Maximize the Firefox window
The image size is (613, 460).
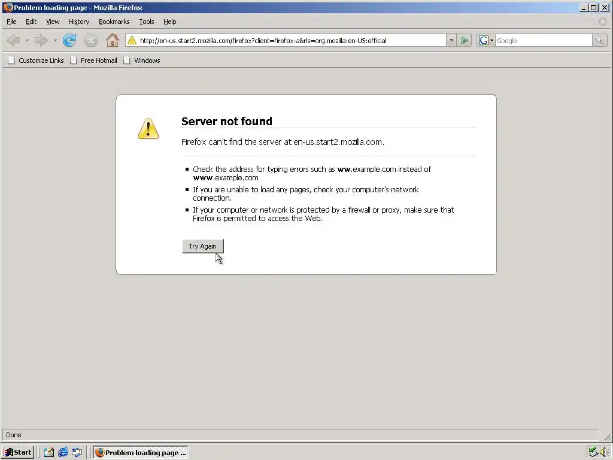pyautogui.click(x=593, y=7)
